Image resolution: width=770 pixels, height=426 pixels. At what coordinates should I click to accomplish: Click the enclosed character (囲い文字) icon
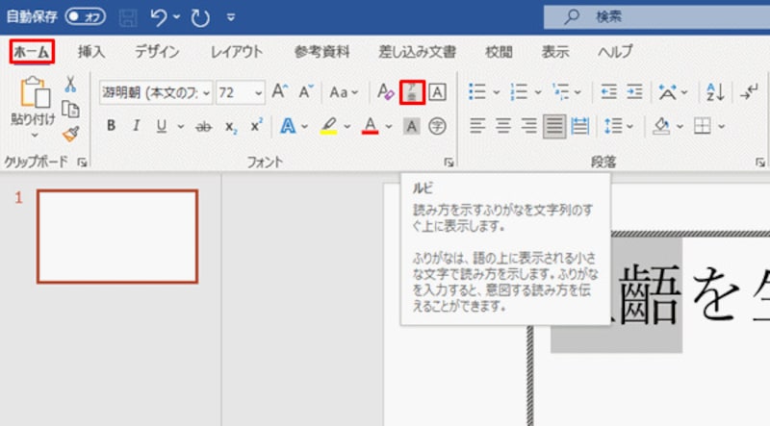[437, 127]
